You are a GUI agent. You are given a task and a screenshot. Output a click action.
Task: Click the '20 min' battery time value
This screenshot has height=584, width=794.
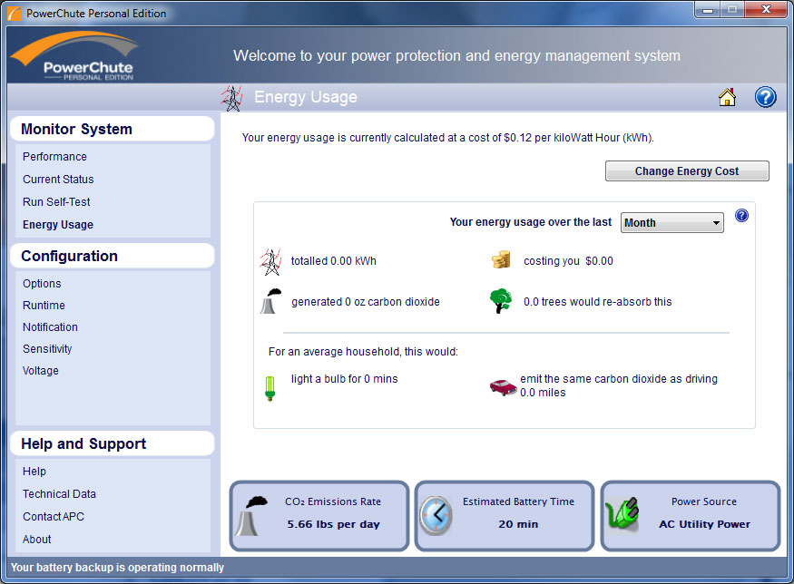point(518,524)
